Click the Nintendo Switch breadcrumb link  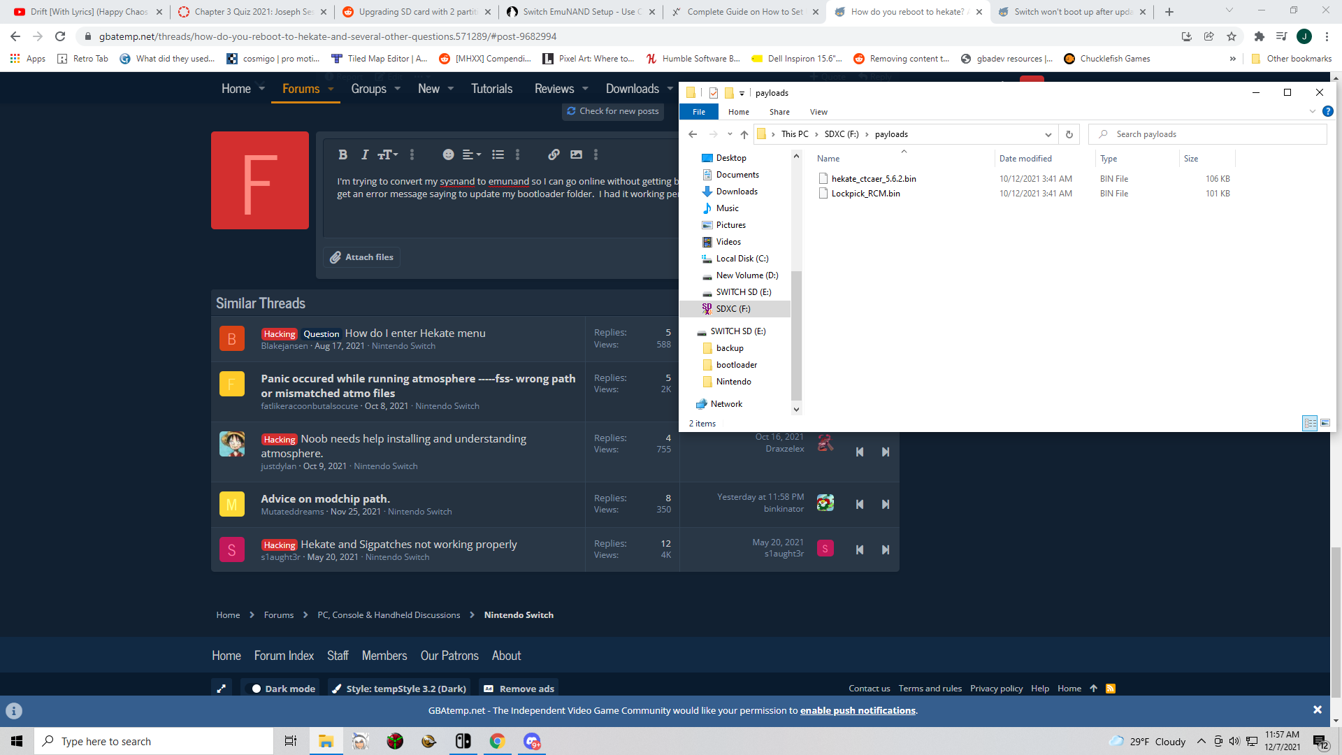pyautogui.click(x=519, y=615)
